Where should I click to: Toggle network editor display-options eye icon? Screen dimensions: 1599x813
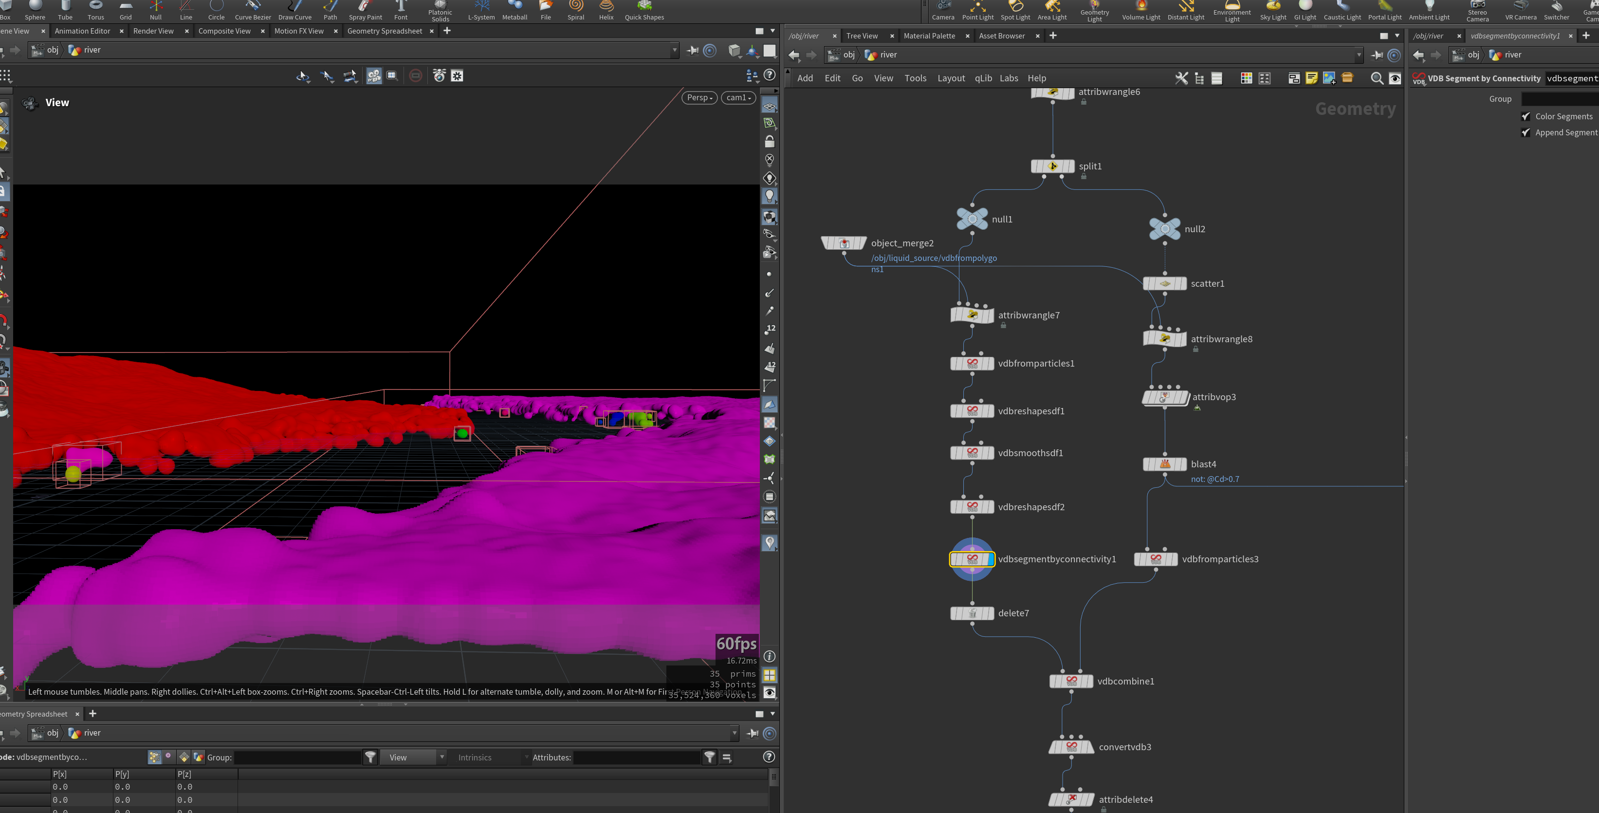(1395, 78)
